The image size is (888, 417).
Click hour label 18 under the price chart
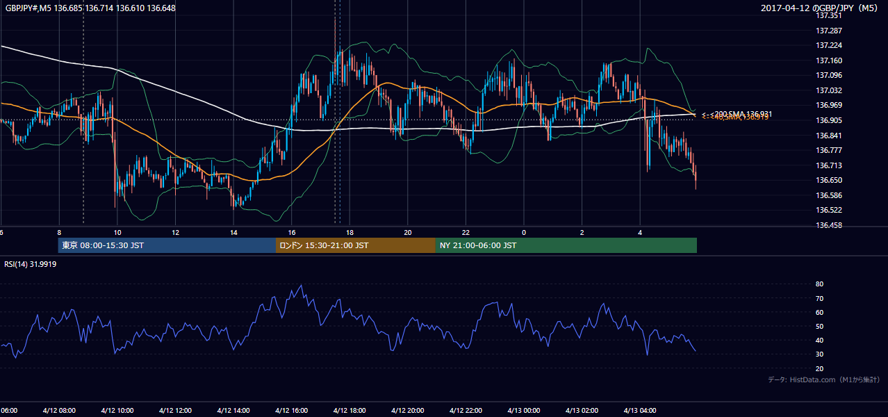click(x=350, y=232)
